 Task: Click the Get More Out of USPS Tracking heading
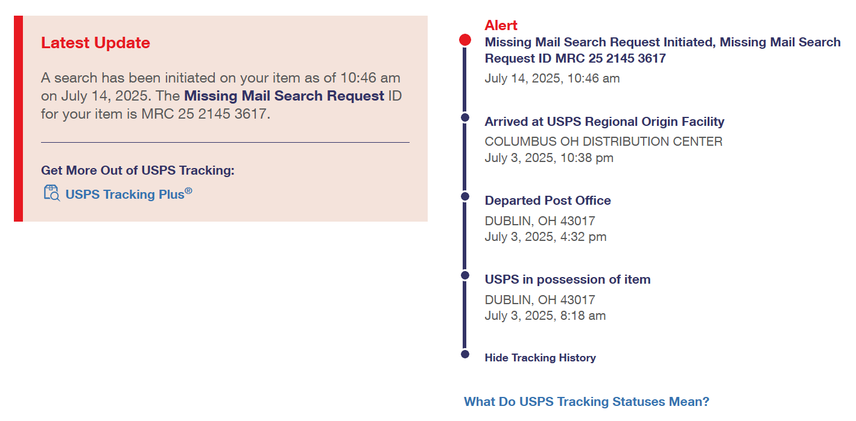click(138, 170)
